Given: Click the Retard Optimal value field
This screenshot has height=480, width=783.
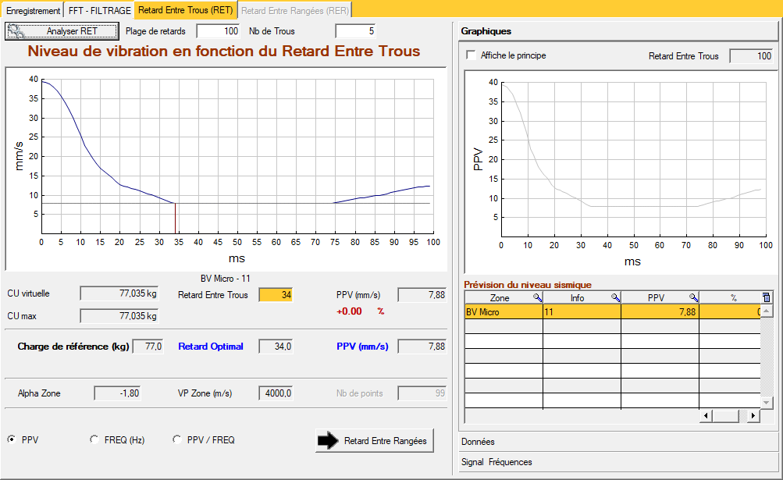Looking at the screenshot, I should point(276,346).
